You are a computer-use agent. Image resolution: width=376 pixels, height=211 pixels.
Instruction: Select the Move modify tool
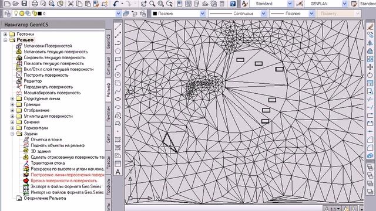370,67
